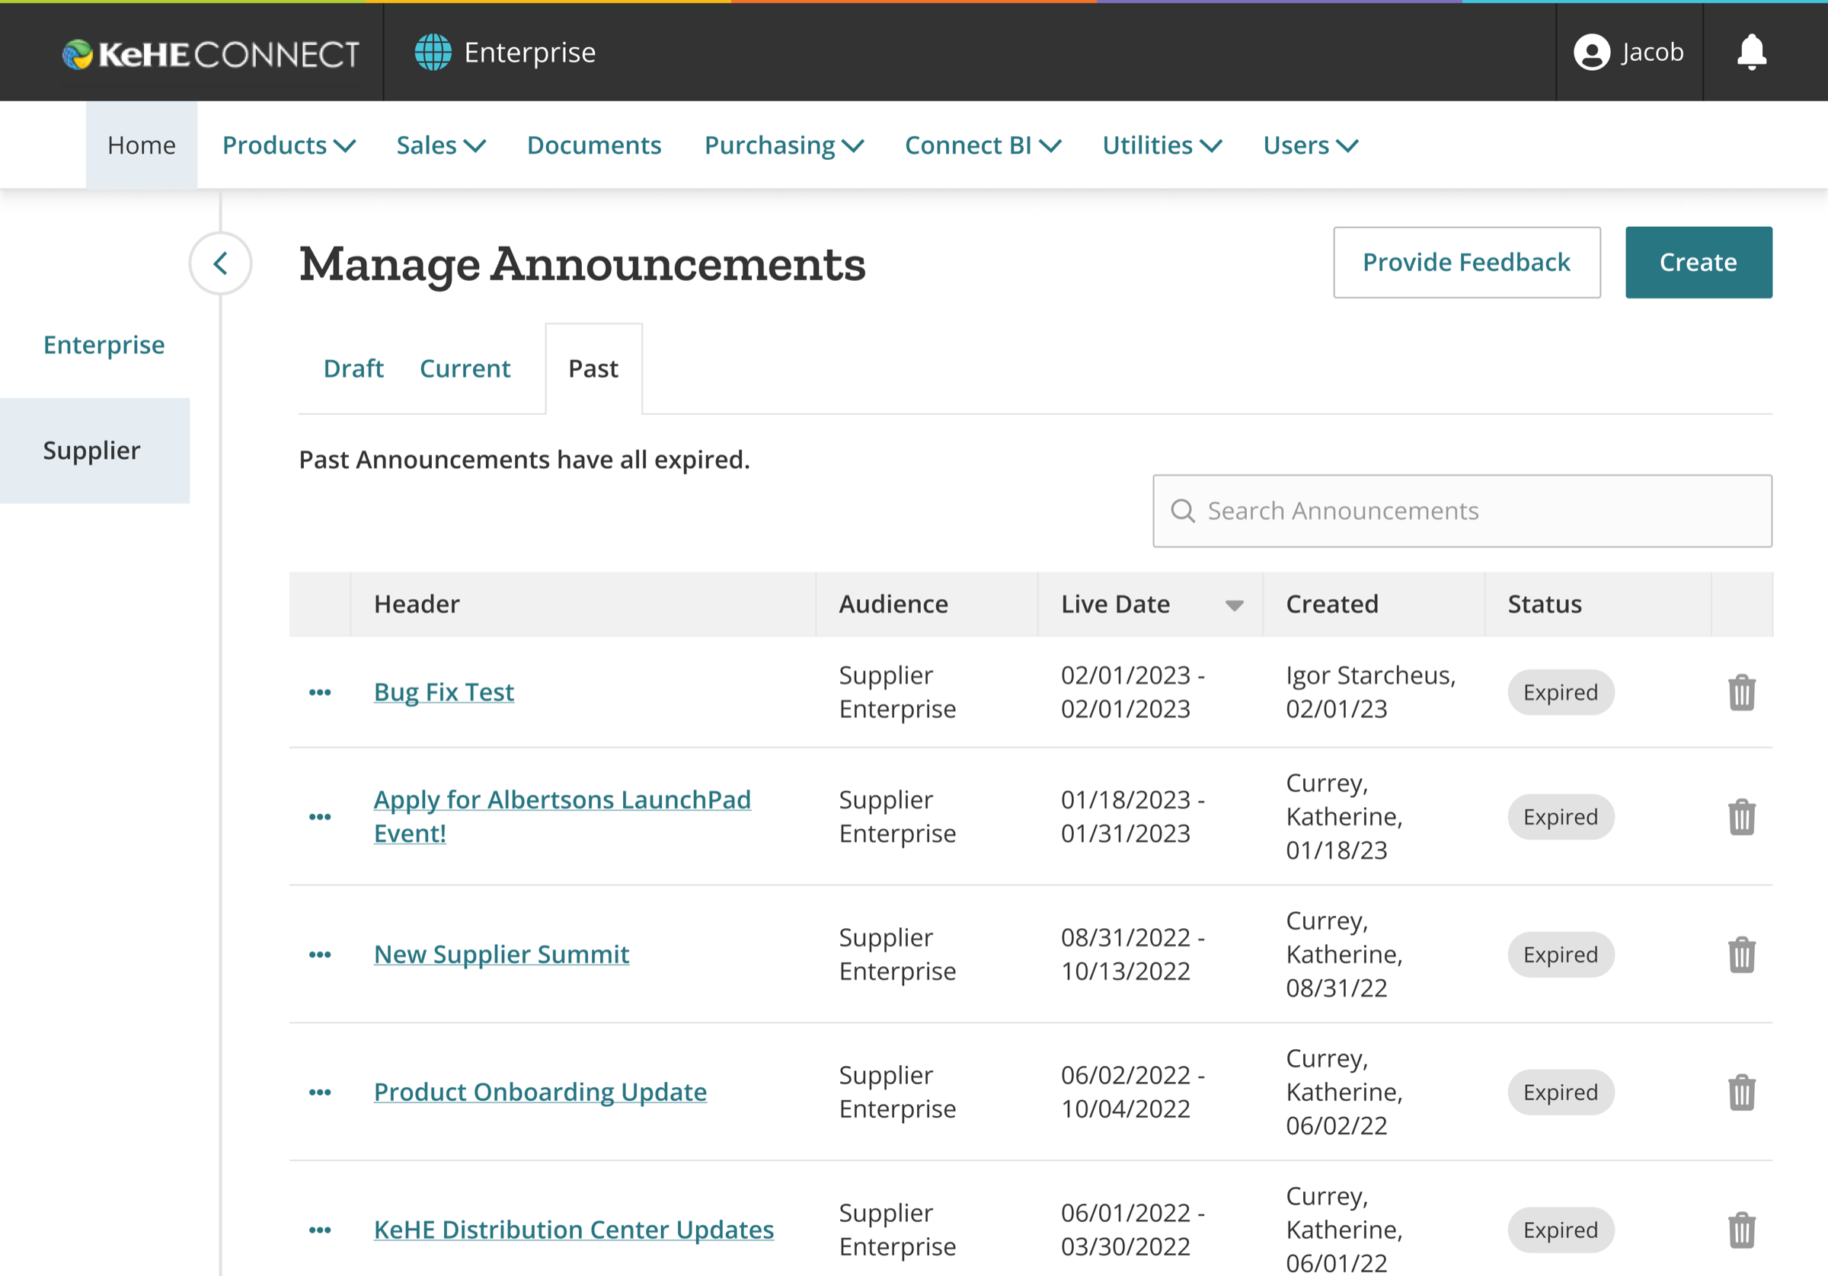This screenshot has height=1276, width=1828.
Task: Click the Provide Feedback button
Action: tap(1466, 262)
